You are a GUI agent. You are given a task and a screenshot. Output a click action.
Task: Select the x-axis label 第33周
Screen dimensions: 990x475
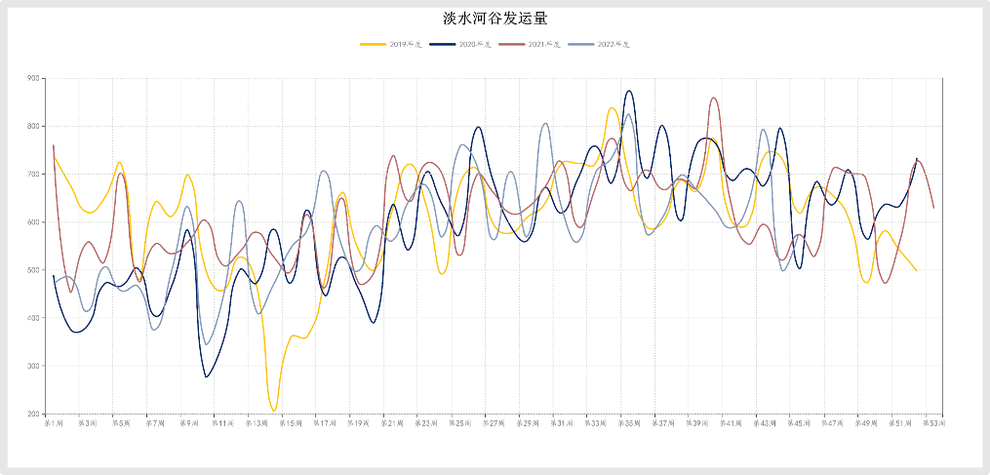(x=595, y=422)
